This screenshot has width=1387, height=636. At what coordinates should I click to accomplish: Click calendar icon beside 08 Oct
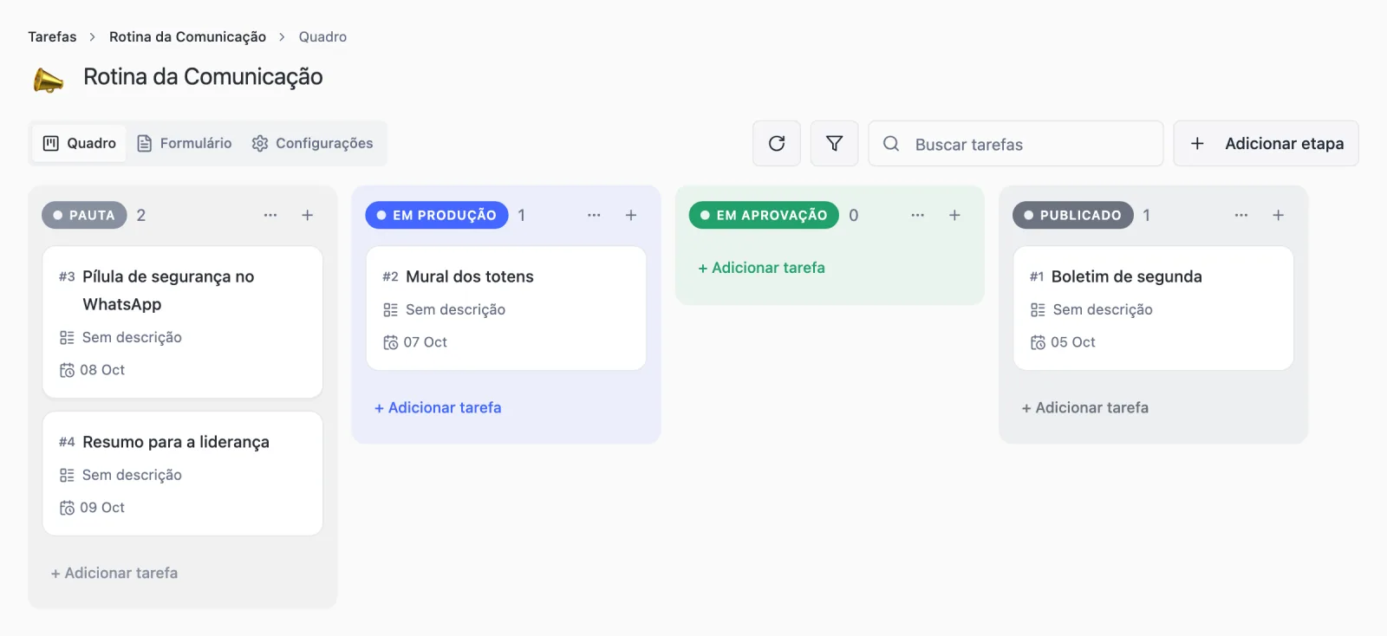tap(67, 371)
